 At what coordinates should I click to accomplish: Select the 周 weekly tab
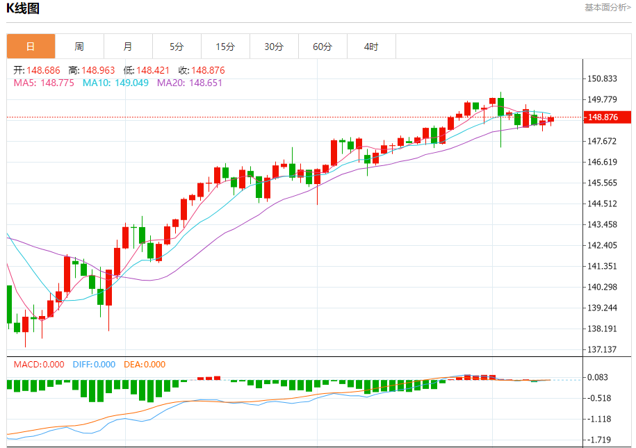click(x=79, y=47)
